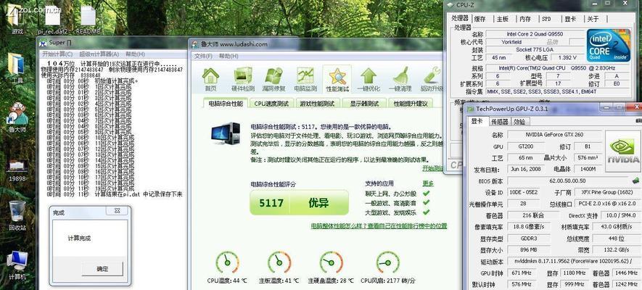Open 帮助(H) menu in Super Pi
642x290 pixels.
click(135, 54)
